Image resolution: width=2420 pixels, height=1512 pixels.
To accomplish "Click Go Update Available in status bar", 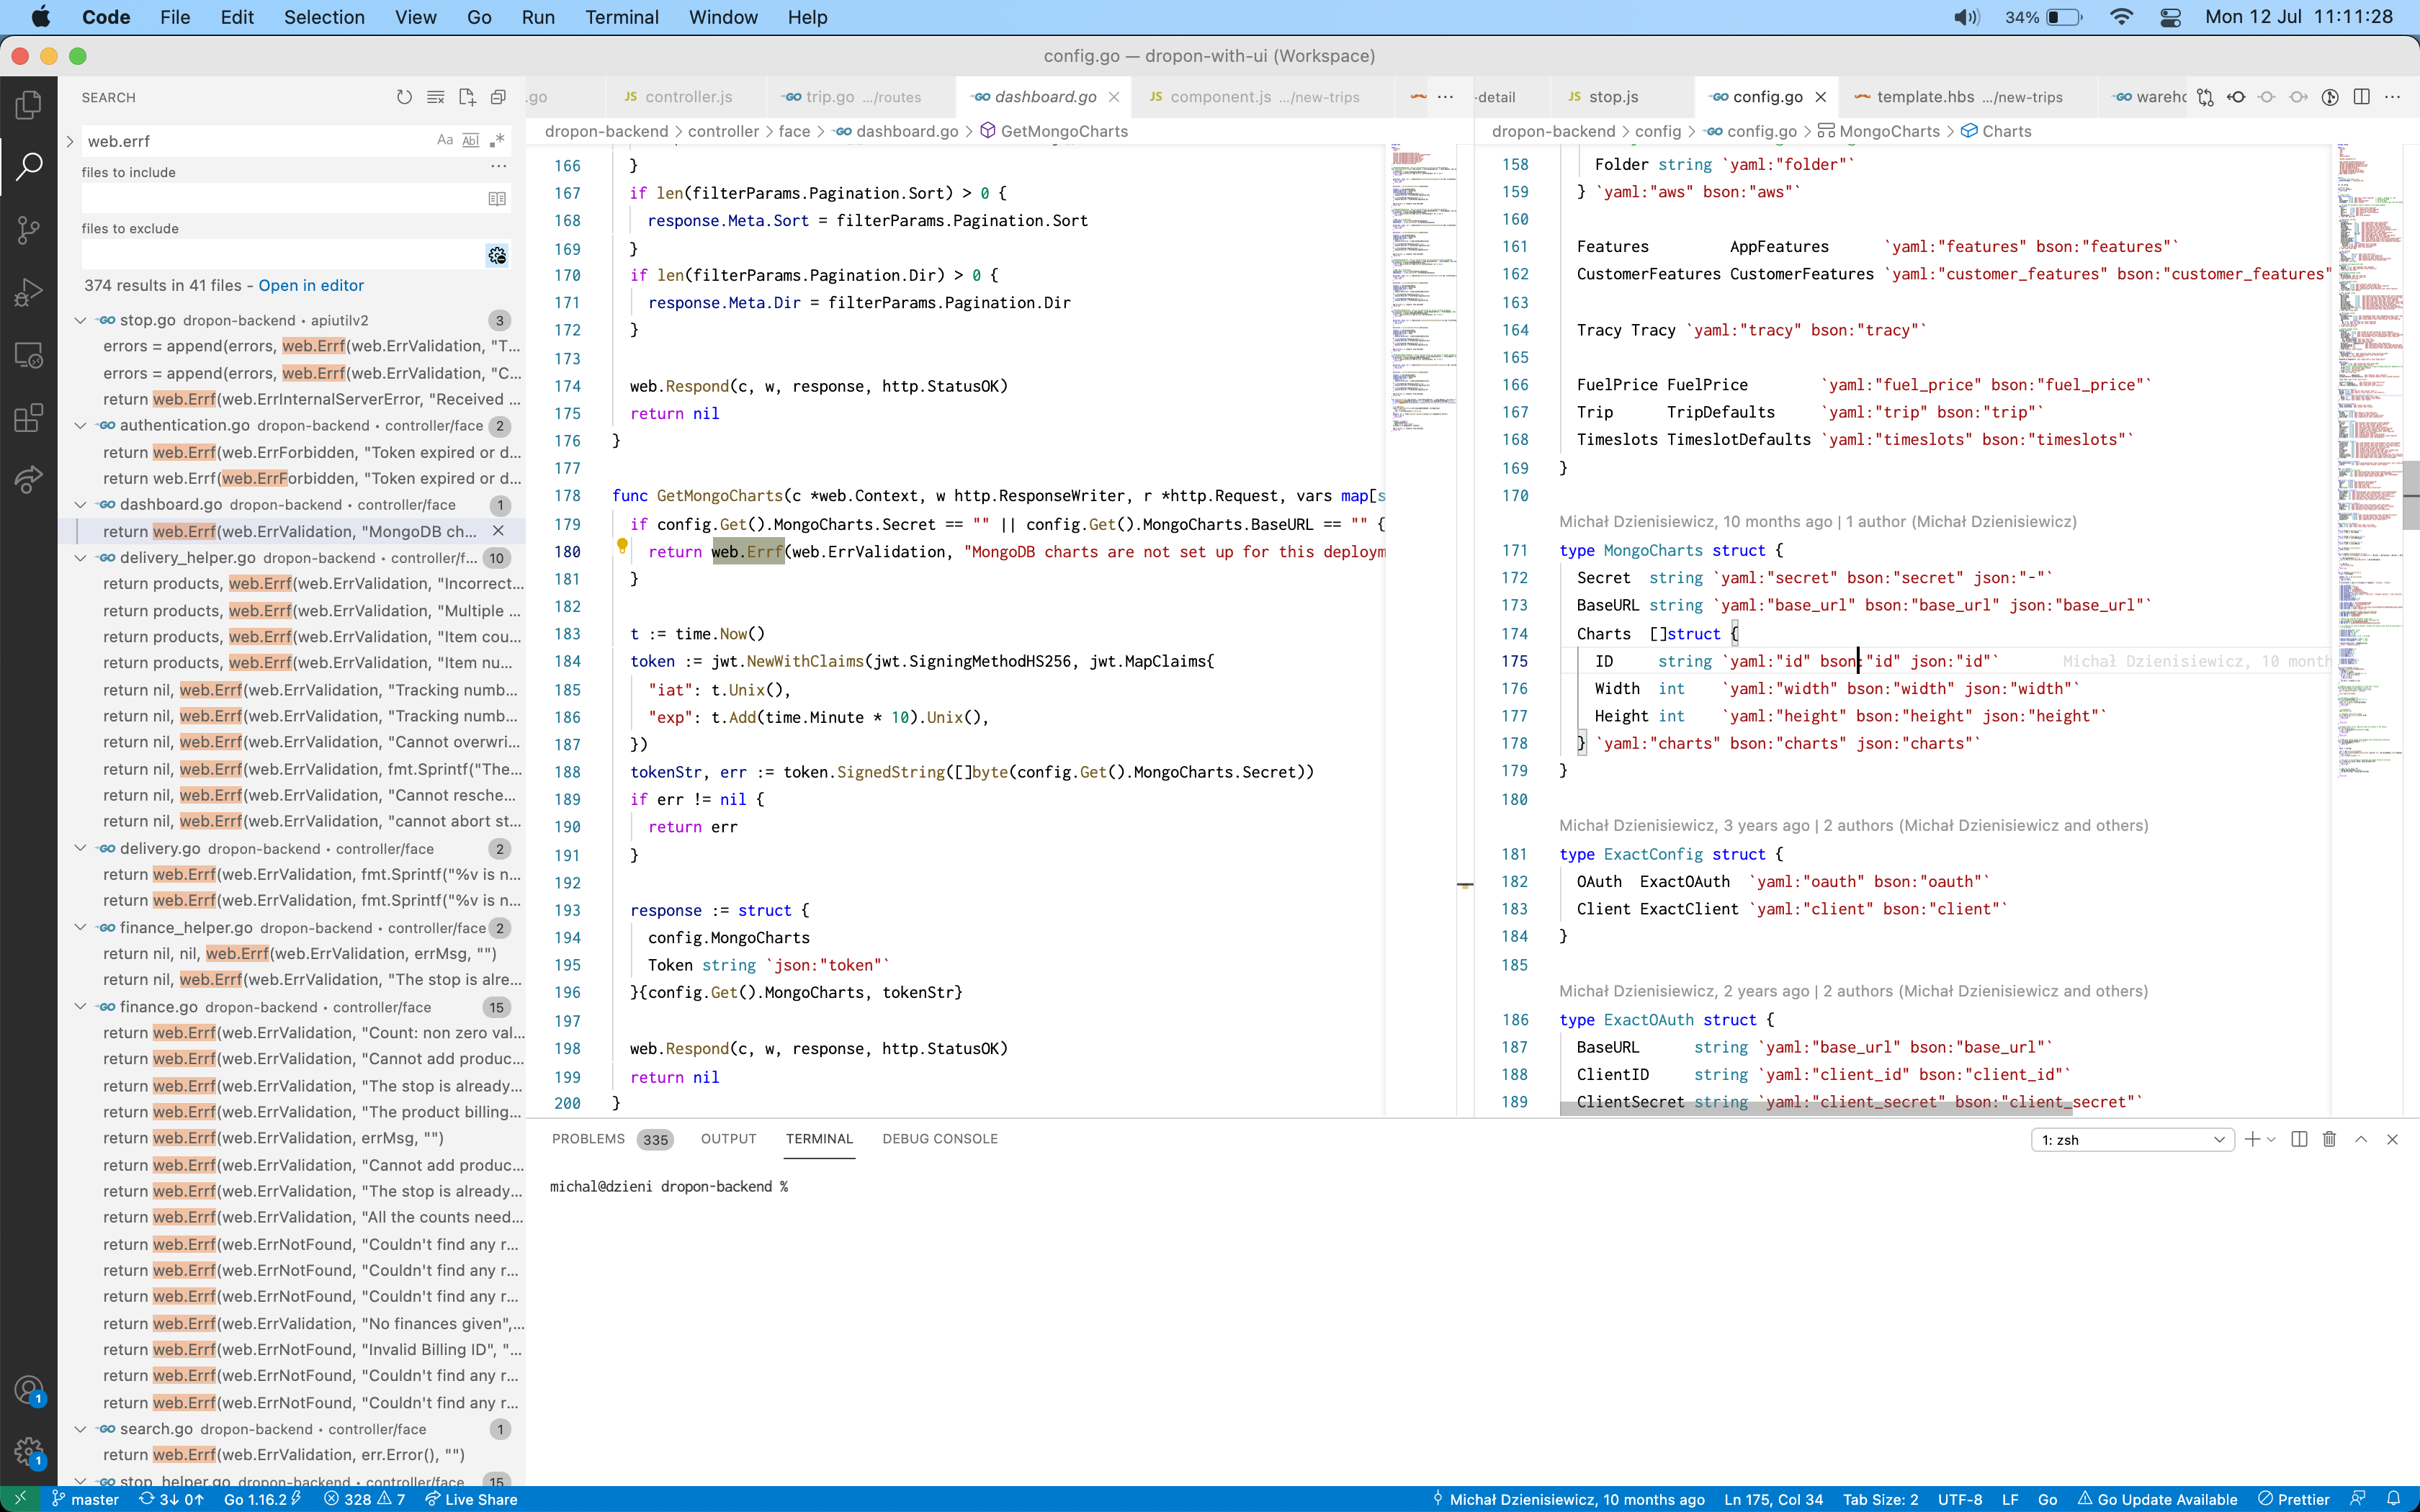I will point(2157,1499).
